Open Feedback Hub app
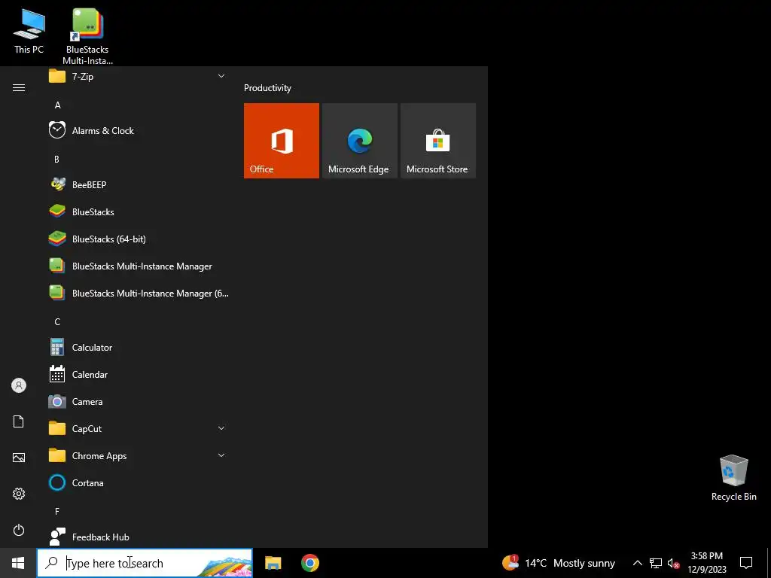The width and height of the screenshot is (771, 578). (139, 537)
